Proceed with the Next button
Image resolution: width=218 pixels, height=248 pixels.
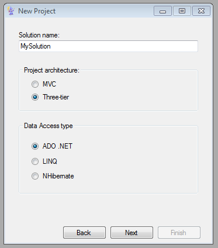pyautogui.click(x=132, y=232)
